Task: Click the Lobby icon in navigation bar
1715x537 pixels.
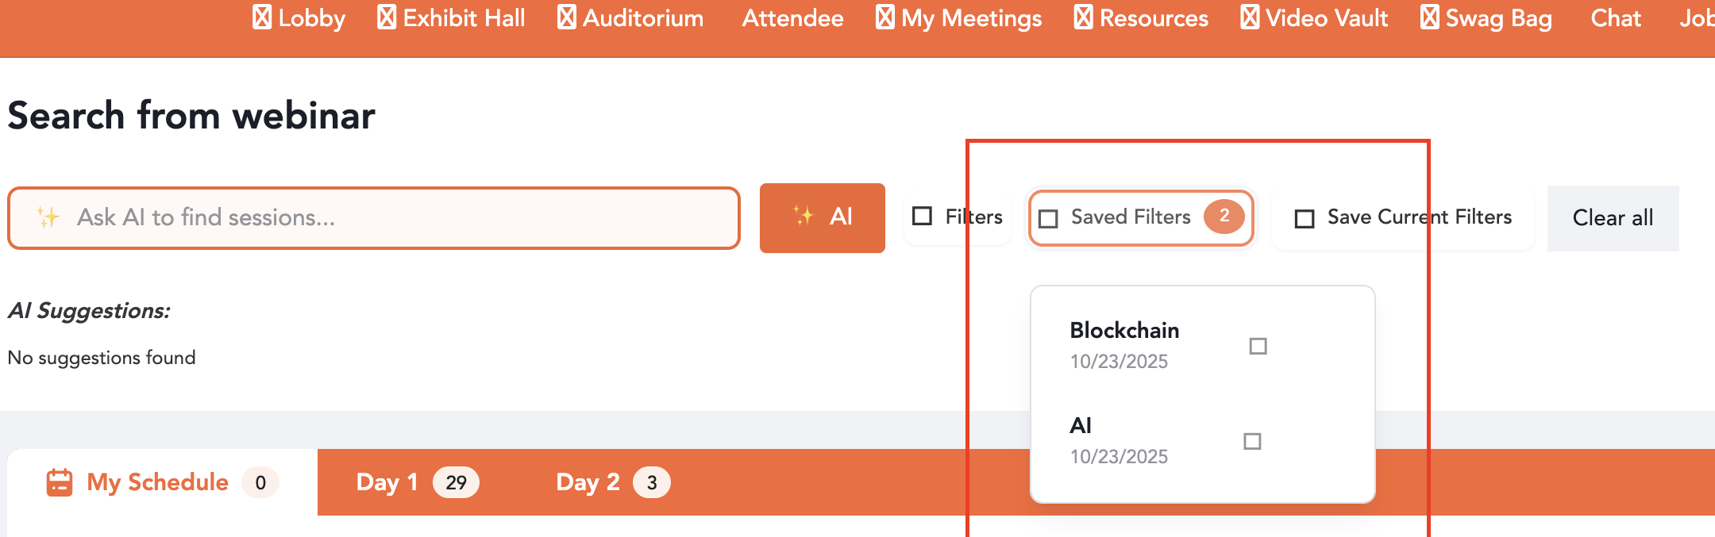Action: tap(262, 17)
